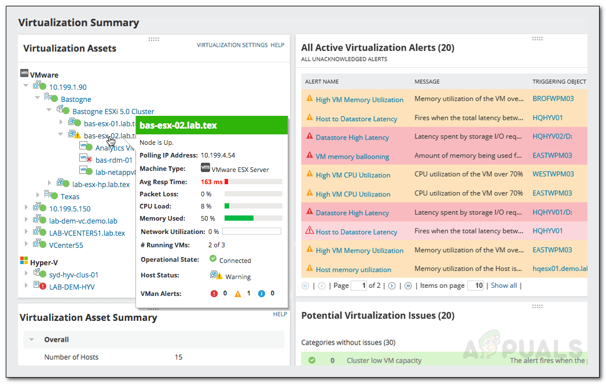
Task: Expand the syd-hyv-clus-01 cluster
Action: [x=25, y=274]
